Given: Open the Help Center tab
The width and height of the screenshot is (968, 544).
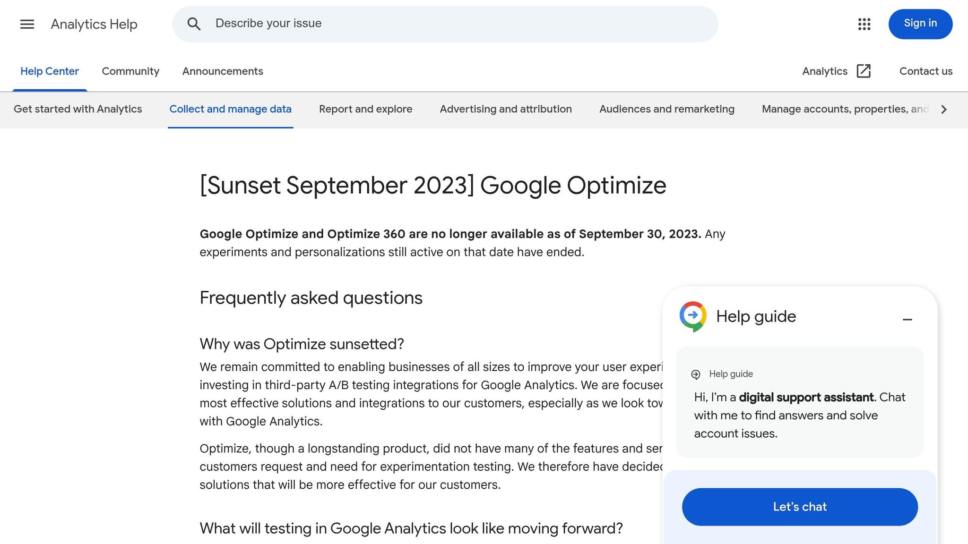Looking at the screenshot, I should (x=49, y=71).
